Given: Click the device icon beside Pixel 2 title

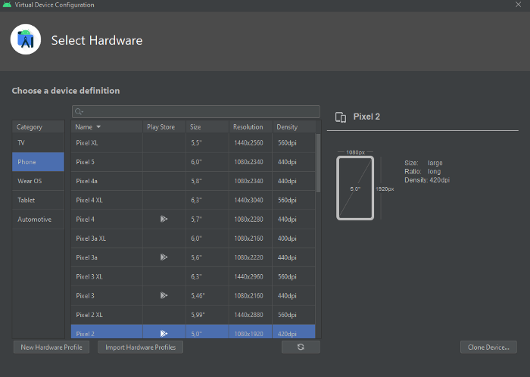Looking at the screenshot, I should click(x=341, y=117).
